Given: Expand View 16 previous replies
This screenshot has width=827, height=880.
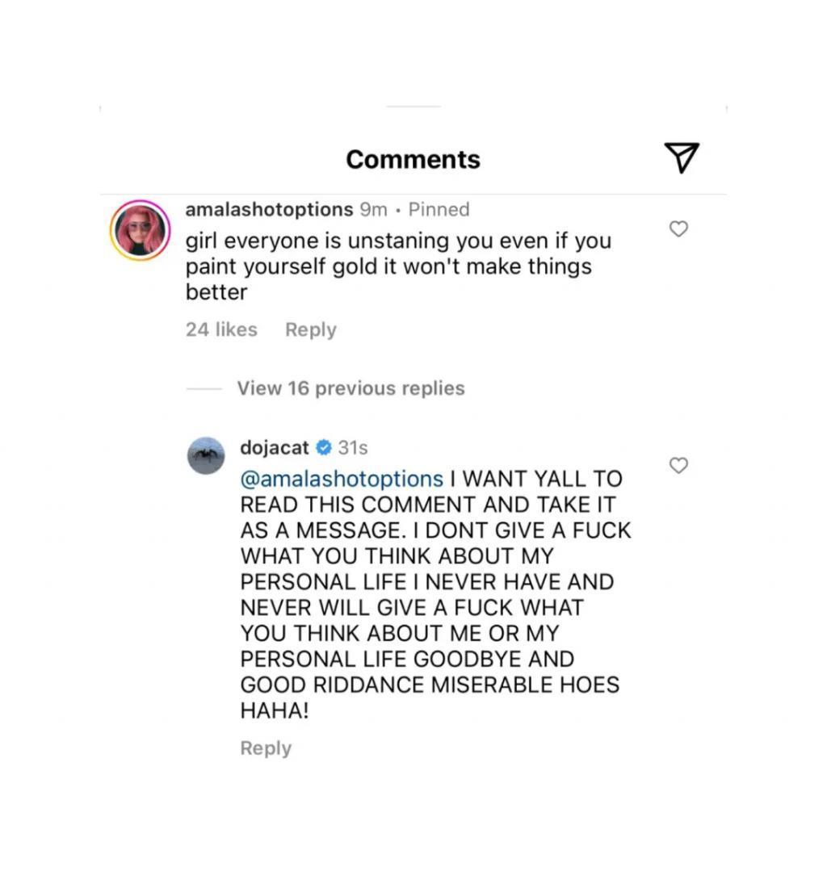Looking at the screenshot, I should (351, 388).
